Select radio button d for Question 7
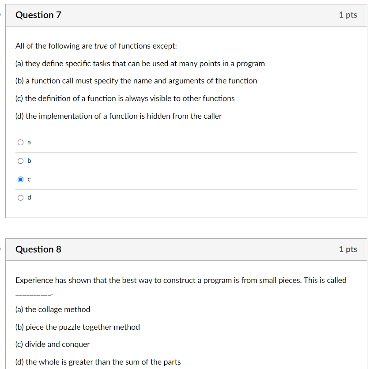The width and height of the screenshot is (370, 369). coord(20,197)
